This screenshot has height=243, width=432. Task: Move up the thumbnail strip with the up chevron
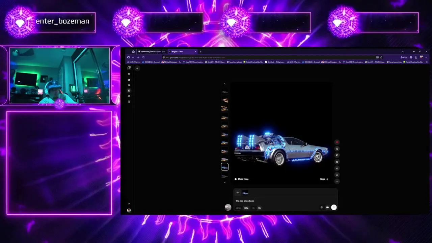225,84
